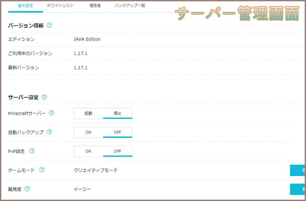
Task: Open help icon next to サーバー設定
Action: click(x=44, y=97)
